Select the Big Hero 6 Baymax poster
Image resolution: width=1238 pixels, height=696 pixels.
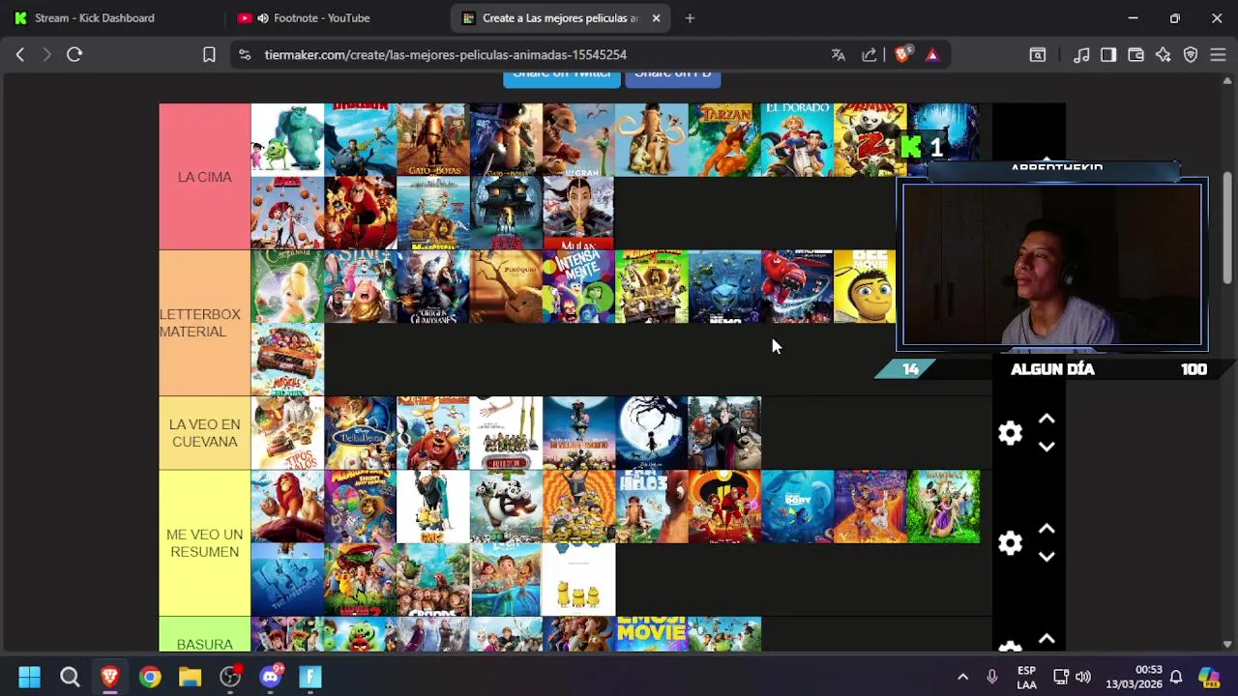click(x=797, y=286)
